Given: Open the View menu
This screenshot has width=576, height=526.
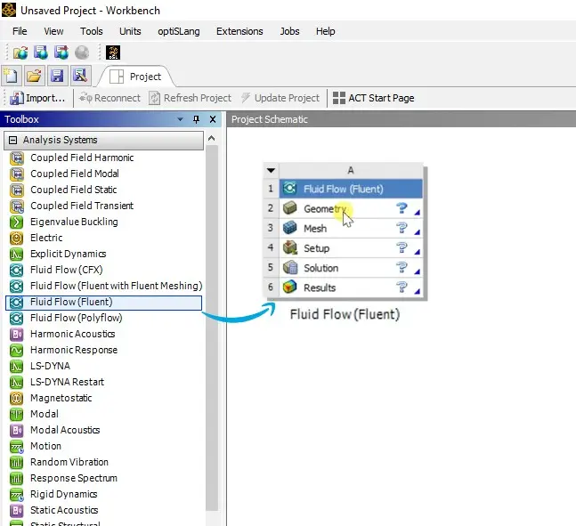Looking at the screenshot, I should 53,31.
